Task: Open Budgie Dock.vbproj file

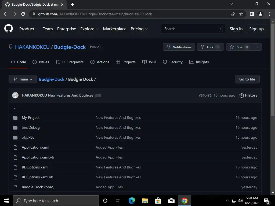Action: pos(38,187)
